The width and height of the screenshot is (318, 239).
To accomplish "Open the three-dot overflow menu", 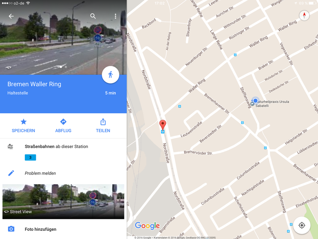I will point(115,16).
